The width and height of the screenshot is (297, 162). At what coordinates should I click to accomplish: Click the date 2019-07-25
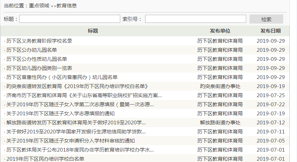click(x=271, y=95)
